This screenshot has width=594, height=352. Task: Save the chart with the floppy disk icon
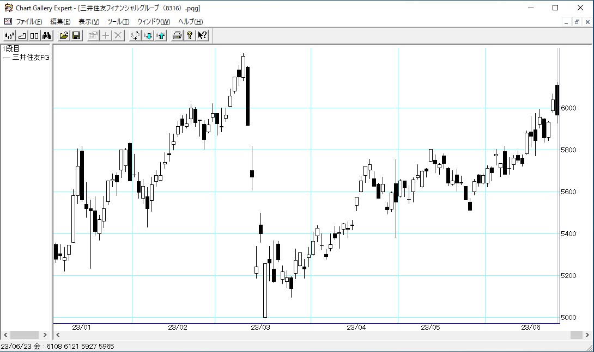(x=76, y=36)
